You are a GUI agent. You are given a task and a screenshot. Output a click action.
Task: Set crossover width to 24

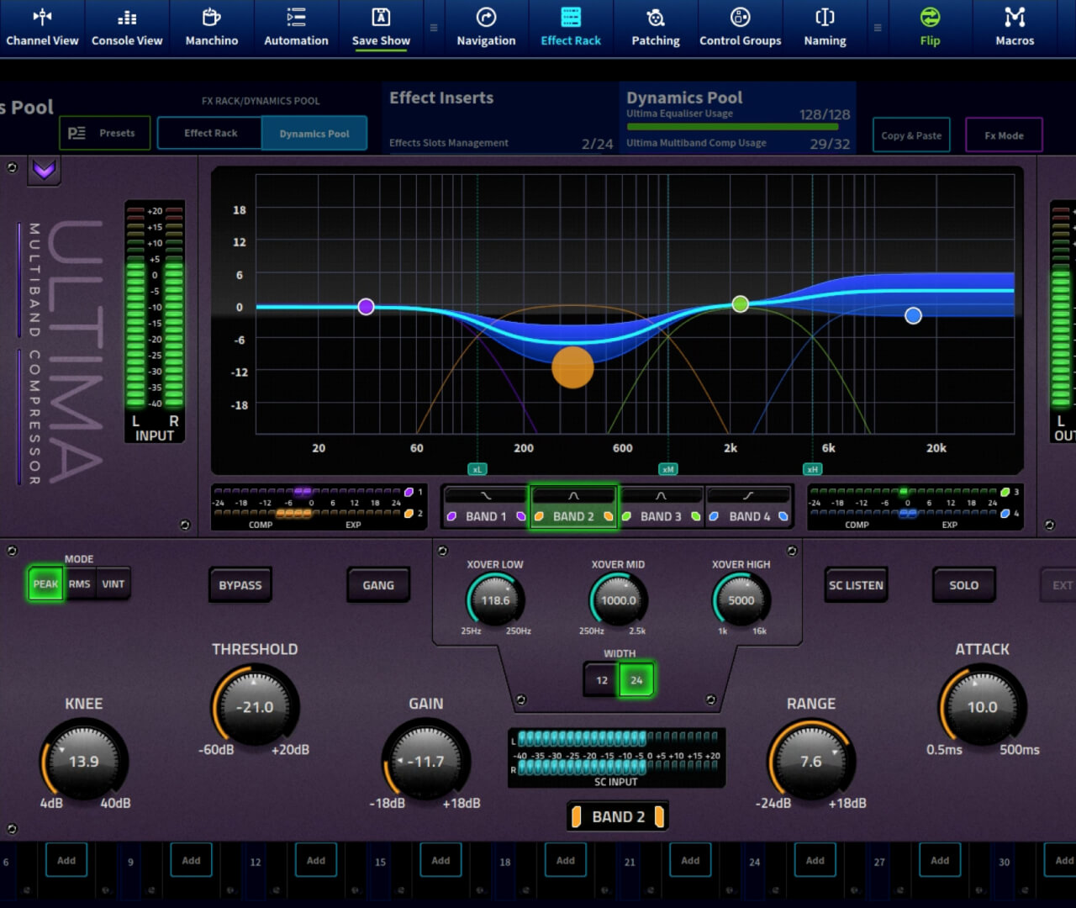[x=636, y=680]
